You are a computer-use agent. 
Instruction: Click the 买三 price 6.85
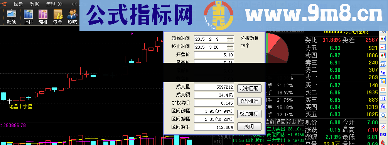click(x=335, y=100)
